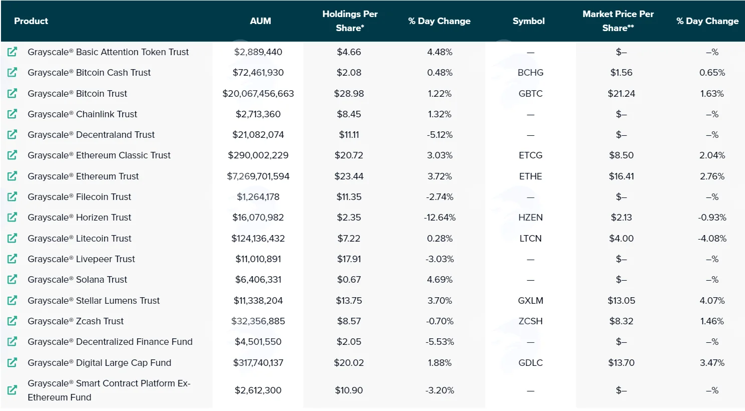The height and width of the screenshot is (411, 745).
Task: Open external link icon for Basic Attention Token Trust
Action: (13, 52)
